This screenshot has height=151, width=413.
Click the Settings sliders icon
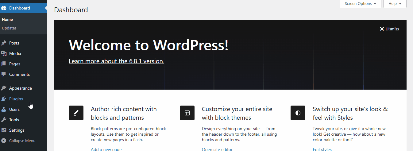point(4,130)
